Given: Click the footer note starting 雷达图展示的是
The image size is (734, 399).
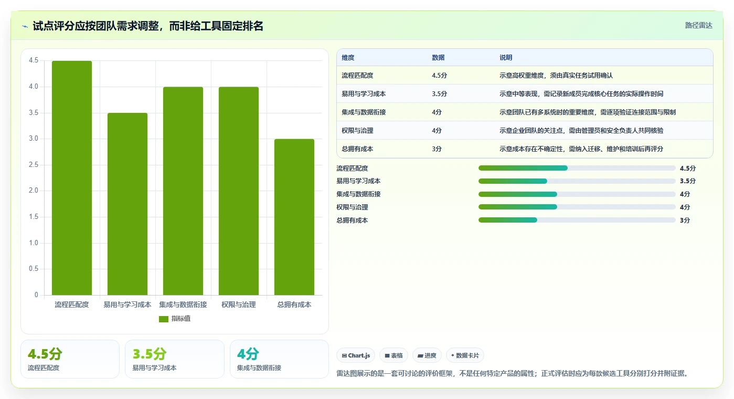Looking at the screenshot, I should pyautogui.click(x=512, y=374).
